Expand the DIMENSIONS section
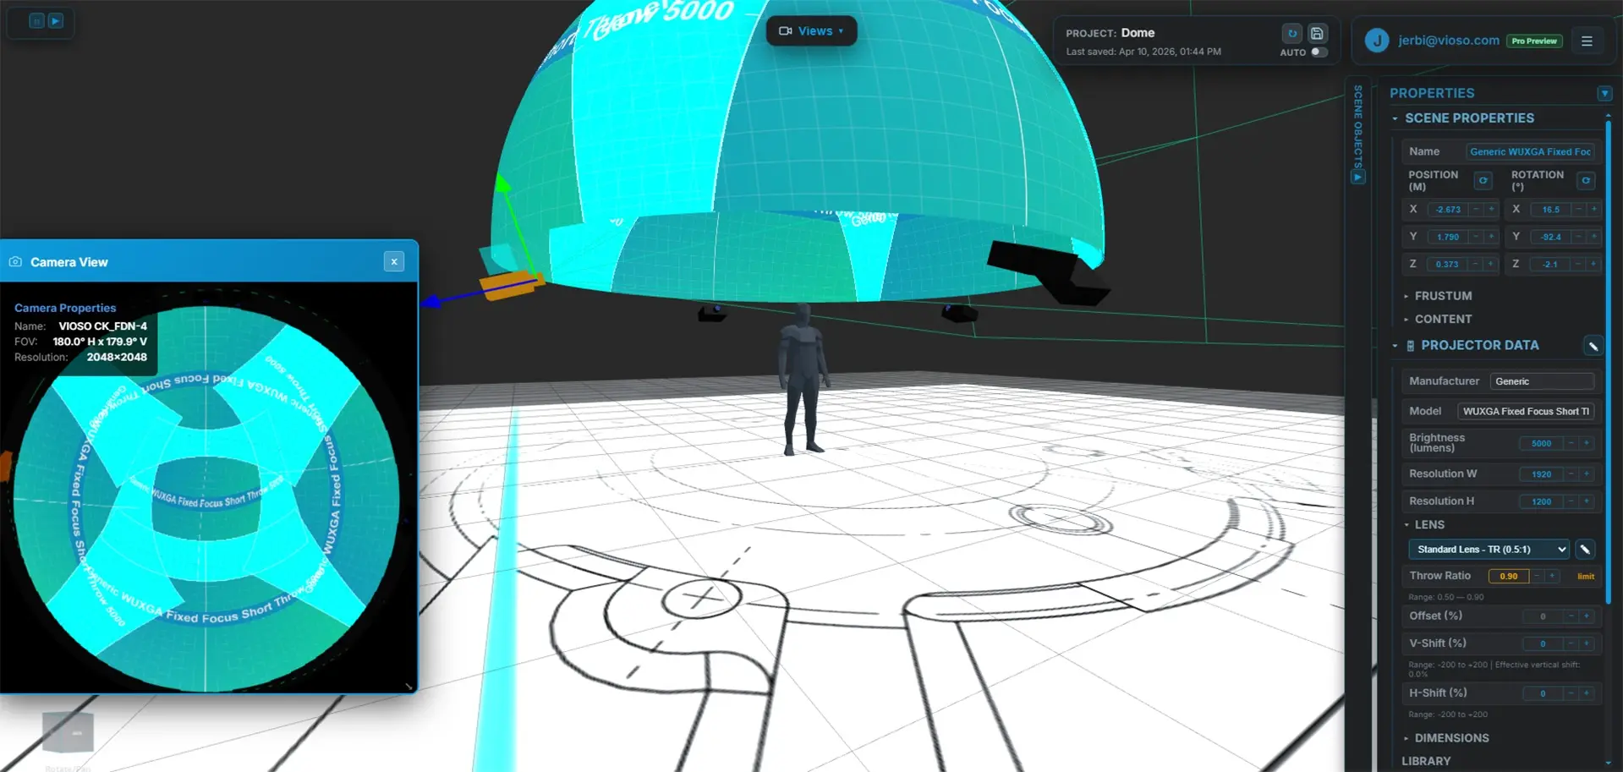This screenshot has width=1623, height=772. tap(1451, 738)
